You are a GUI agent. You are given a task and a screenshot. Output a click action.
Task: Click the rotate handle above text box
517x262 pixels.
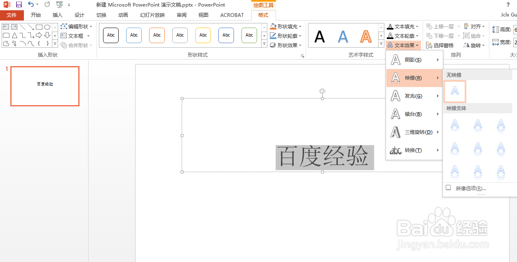(x=323, y=91)
